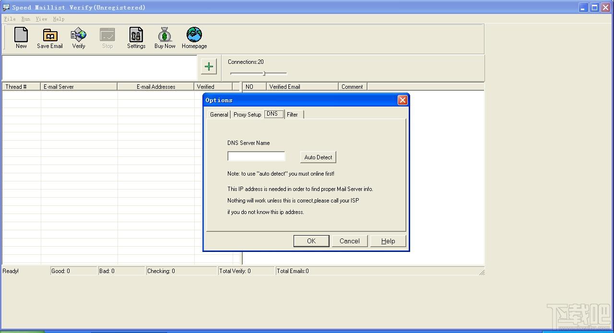Click the 'DNS Server Name' label
The height and width of the screenshot is (333, 614).
point(248,143)
